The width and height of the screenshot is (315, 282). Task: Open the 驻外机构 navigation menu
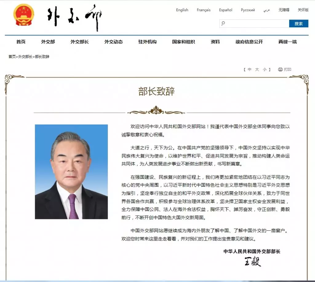point(147,42)
